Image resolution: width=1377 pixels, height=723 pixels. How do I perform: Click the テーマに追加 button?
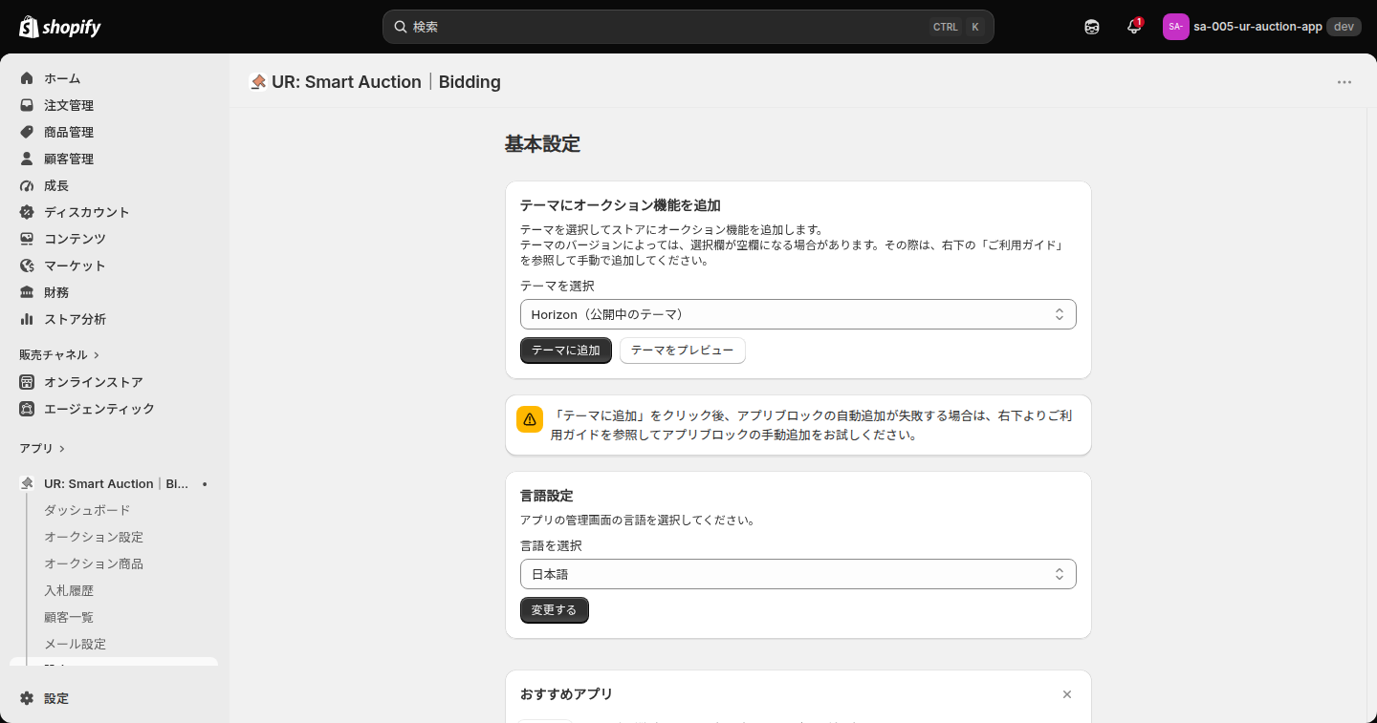[566, 351]
